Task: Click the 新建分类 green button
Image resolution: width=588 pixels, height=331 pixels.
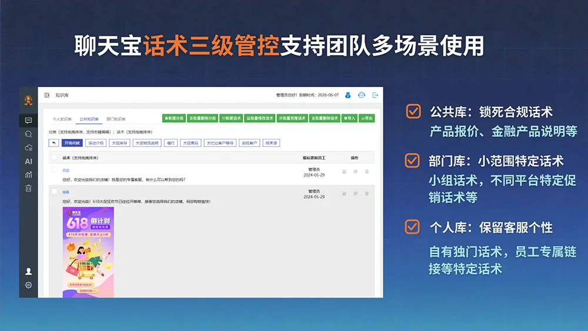Action: (x=174, y=118)
